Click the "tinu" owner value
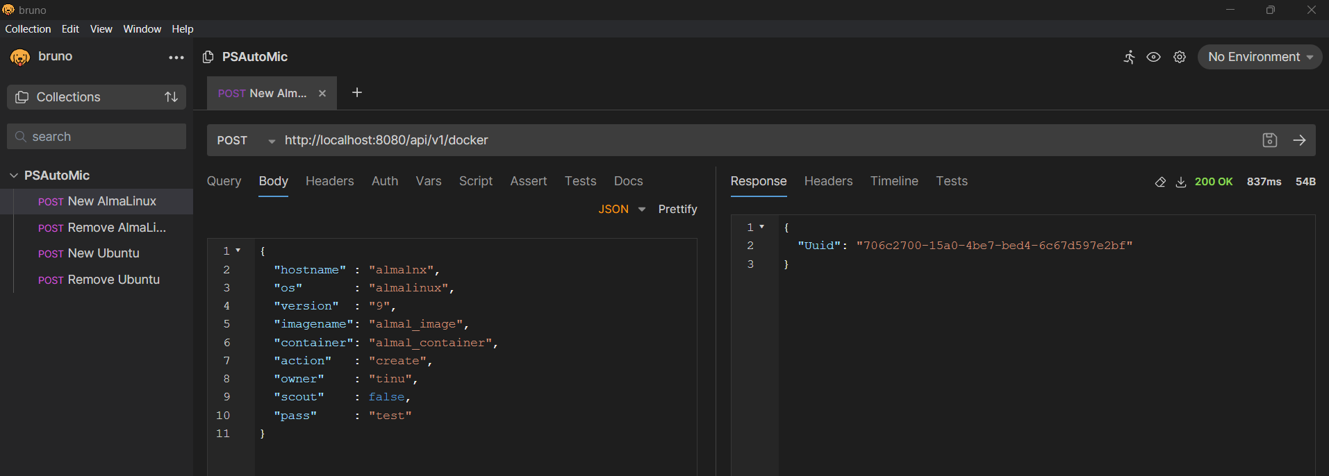1329x476 pixels. tap(390, 378)
